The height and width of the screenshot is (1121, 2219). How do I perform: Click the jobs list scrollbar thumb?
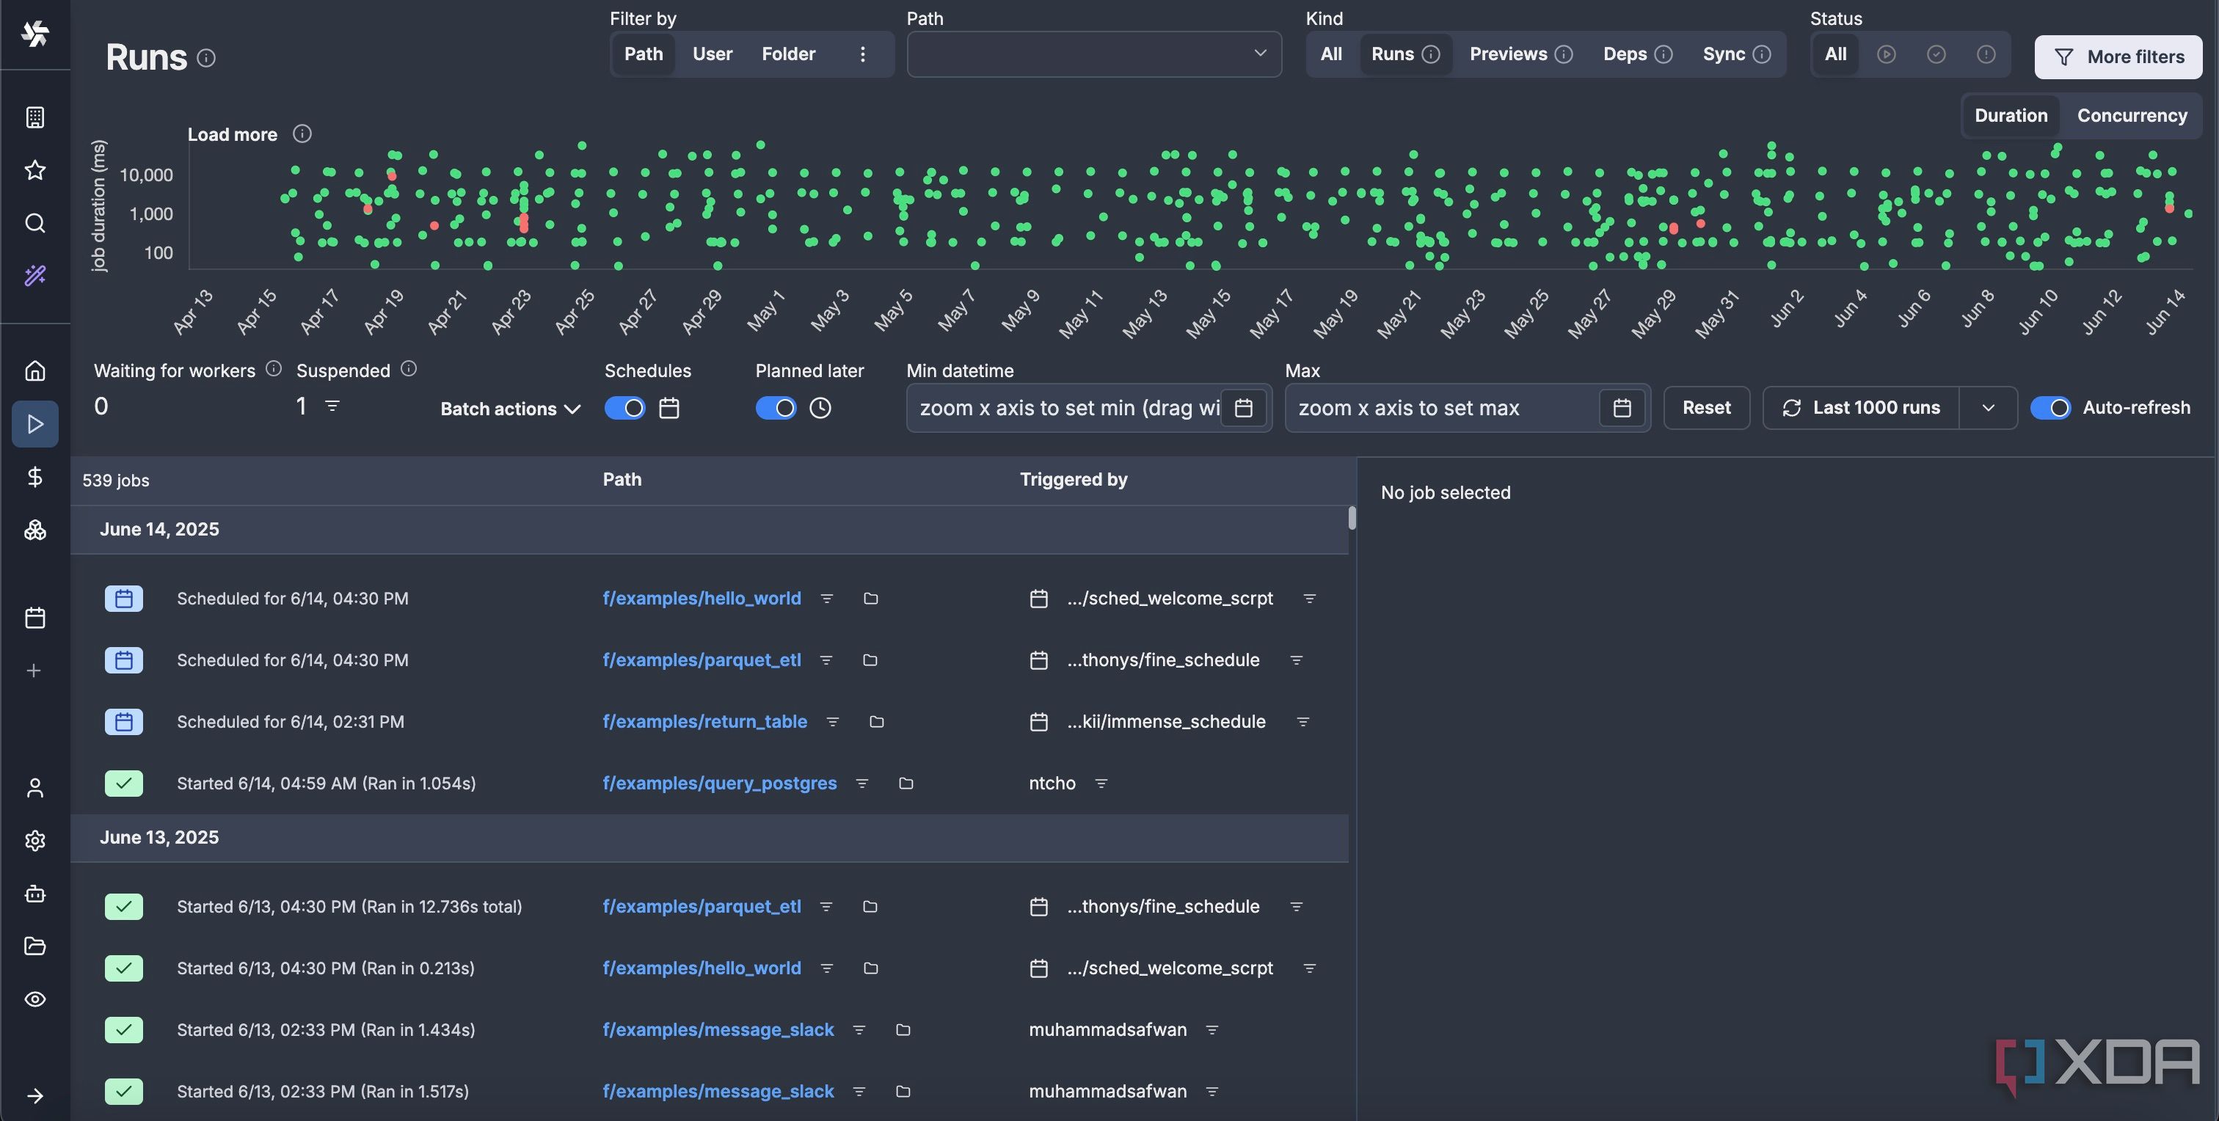pos(1352,517)
